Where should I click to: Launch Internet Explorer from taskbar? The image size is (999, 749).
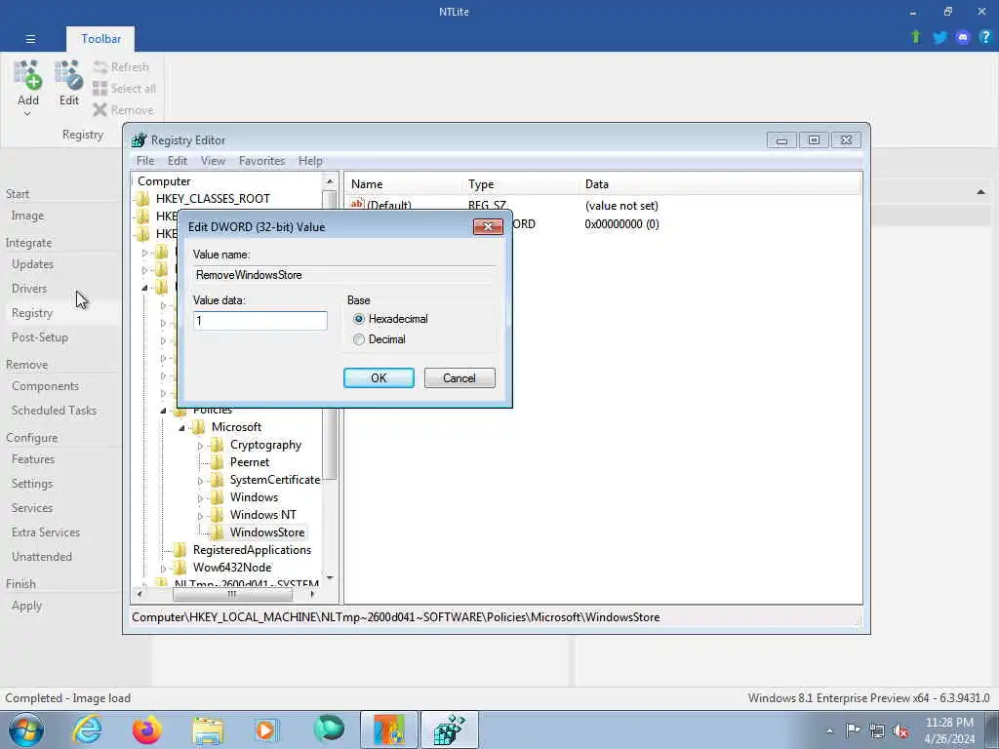86,729
